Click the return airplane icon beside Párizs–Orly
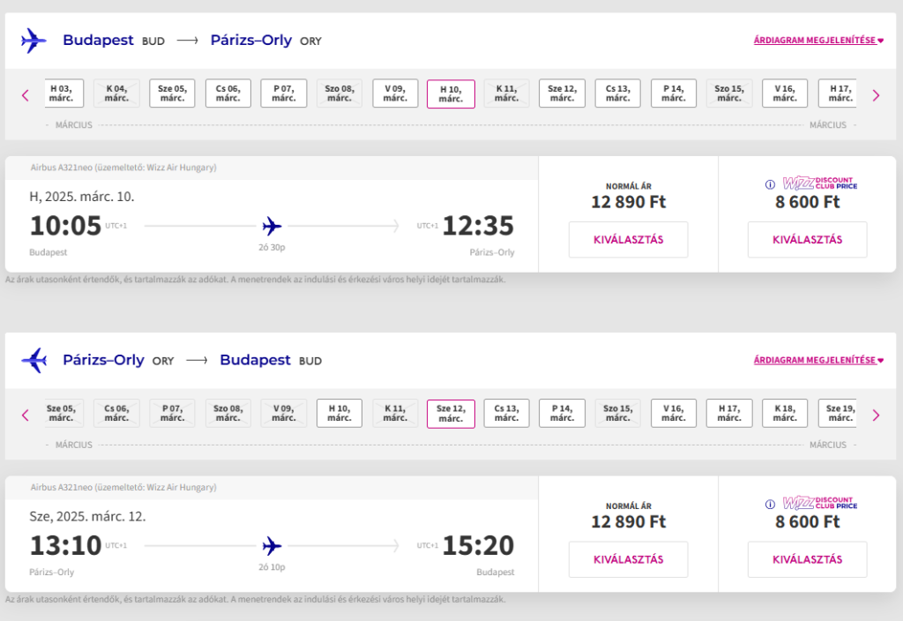 [x=34, y=361]
